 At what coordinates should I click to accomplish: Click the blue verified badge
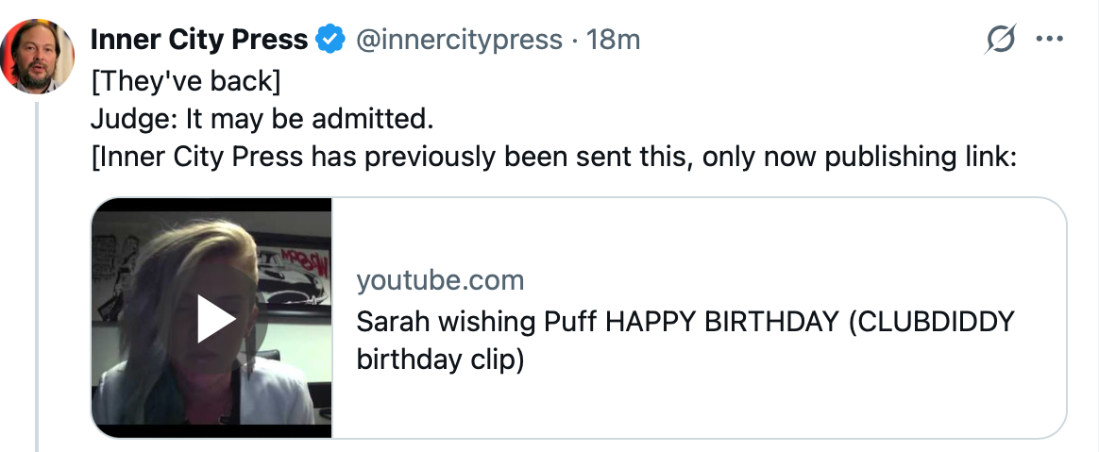click(x=330, y=40)
